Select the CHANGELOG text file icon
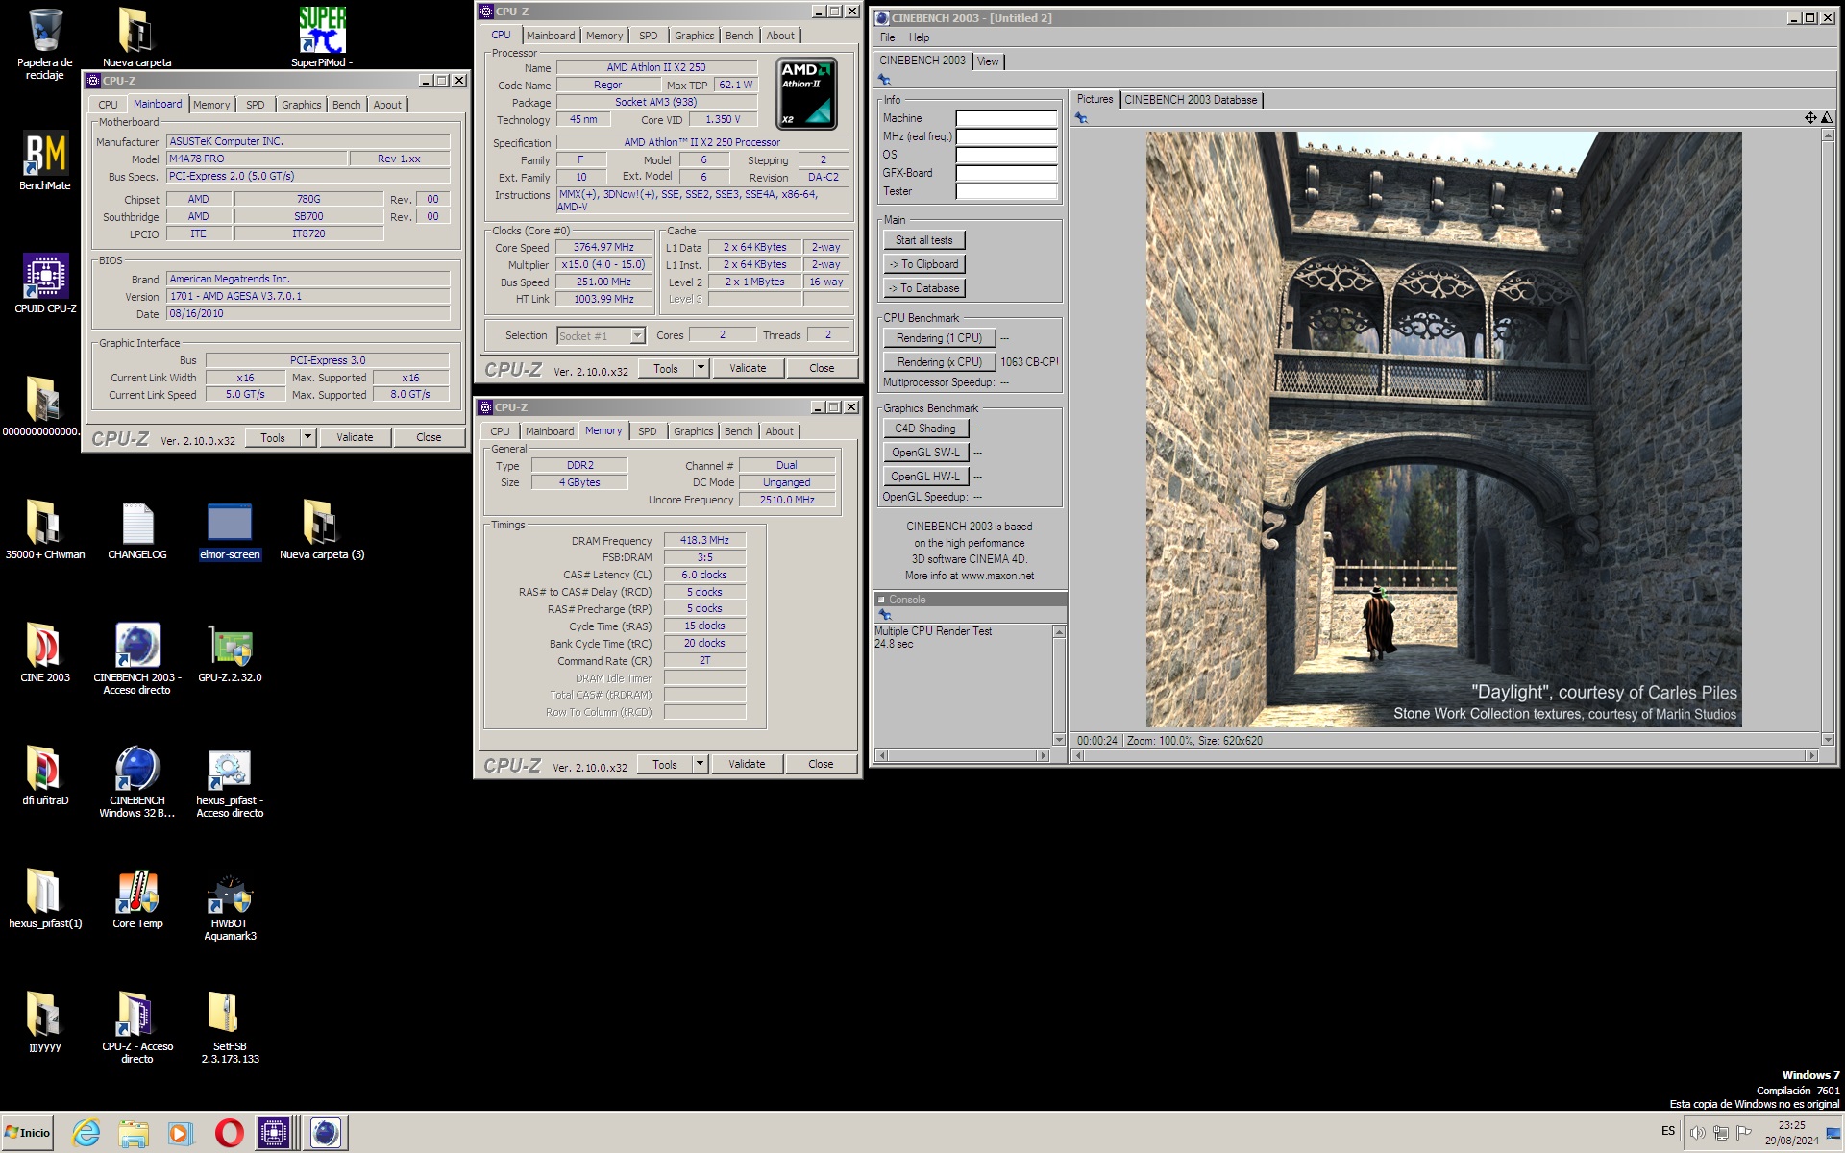The image size is (1845, 1153). tap(137, 530)
